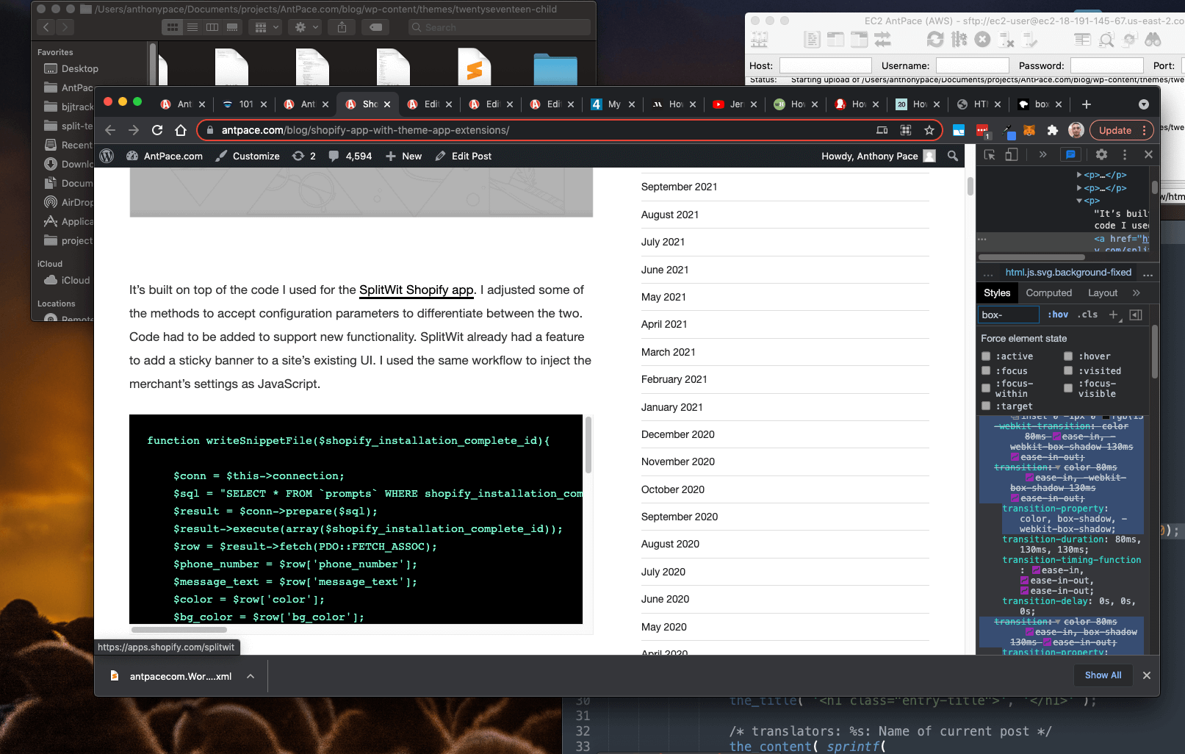This screenshot has height=754, width=1185.
Task: Add new style rule plus icon
Action: (1114, 315)
